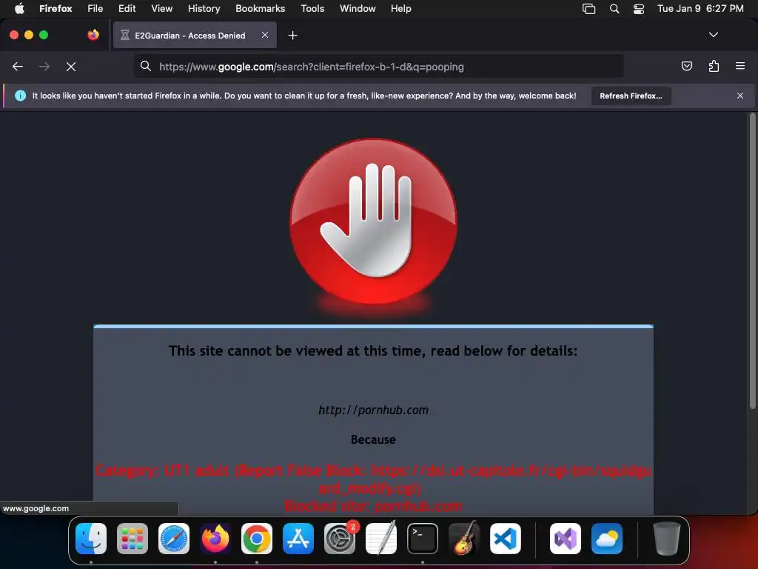The height and width of the screenshot is (569, 758).
Task: Open the Help menu
Action: point(400,8)
